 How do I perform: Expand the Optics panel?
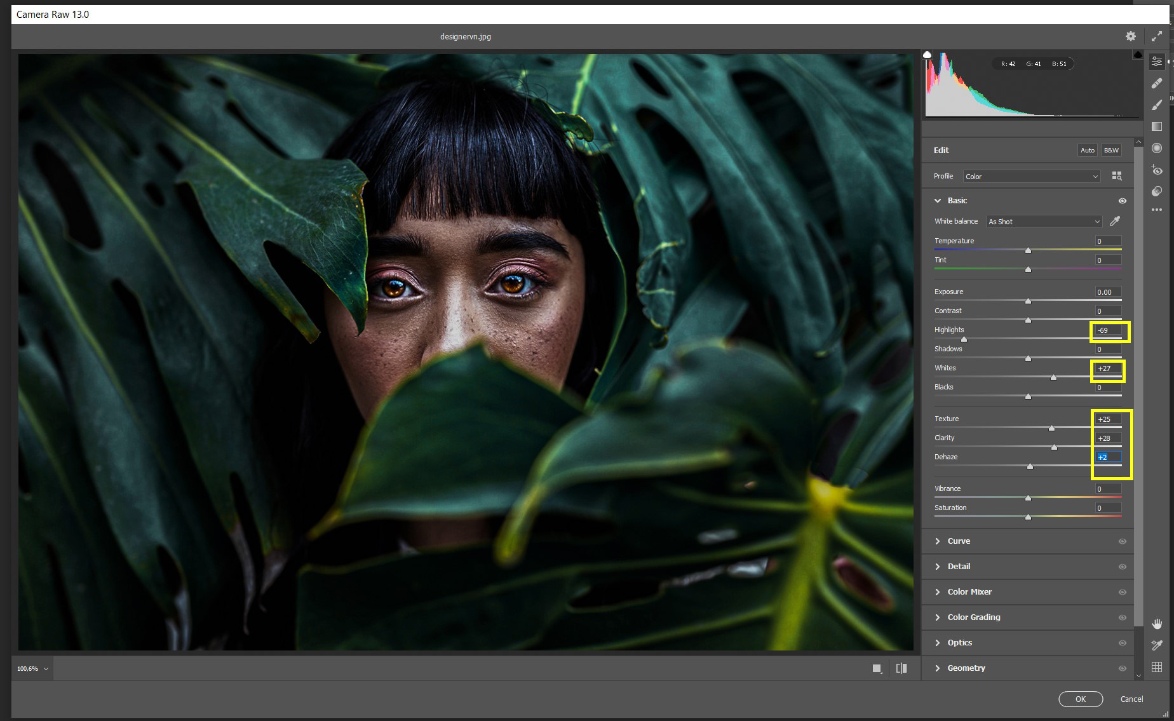(938, 643)
